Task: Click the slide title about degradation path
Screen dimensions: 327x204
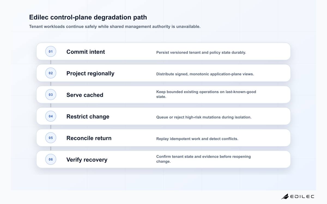Action: click(88, 17)
